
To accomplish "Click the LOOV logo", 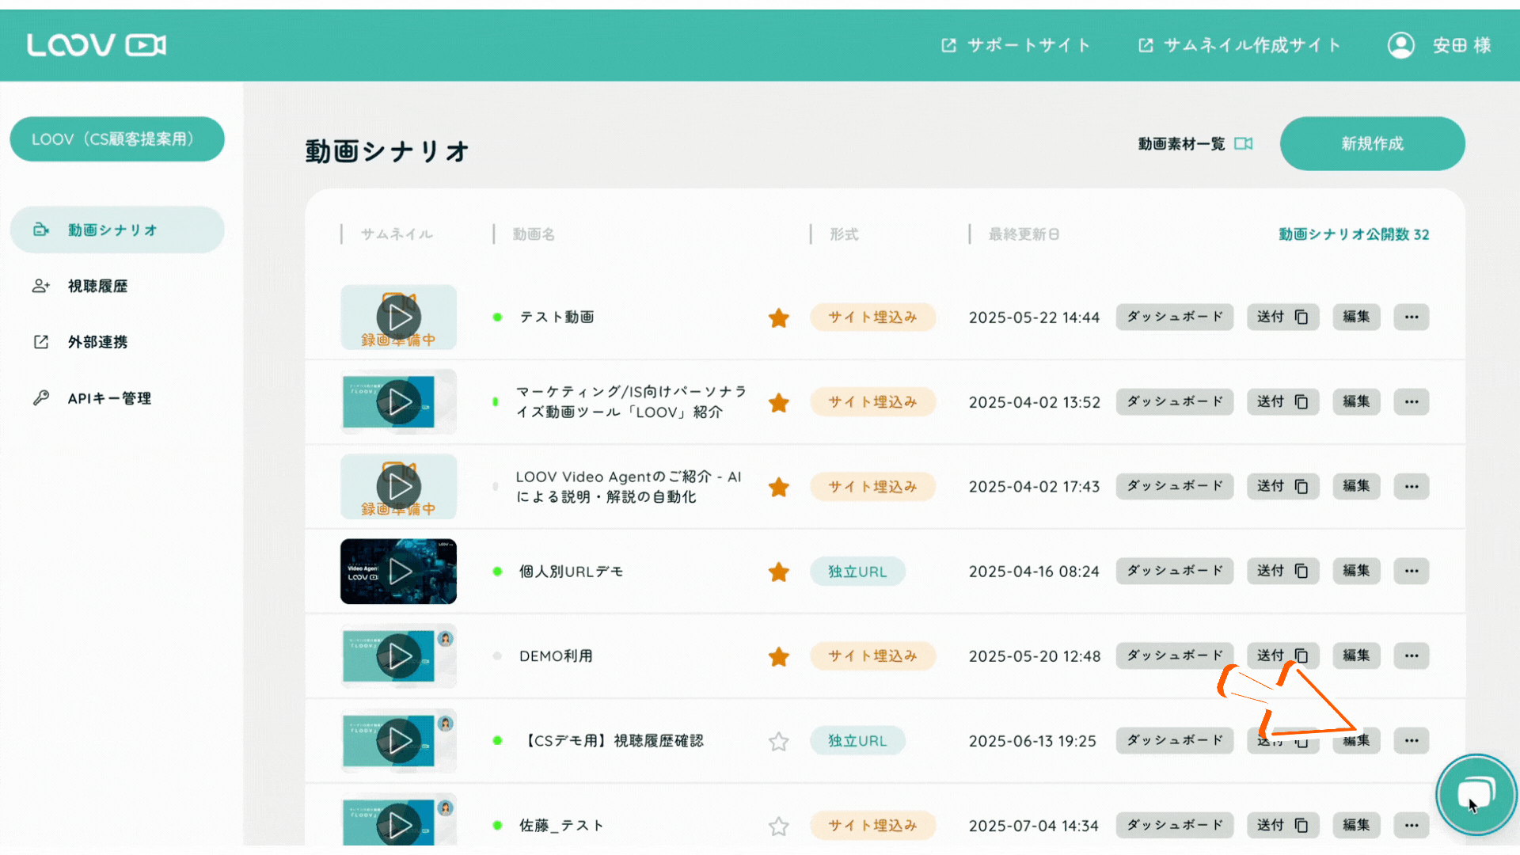I will pyautogui.click(x=97, y=45).
